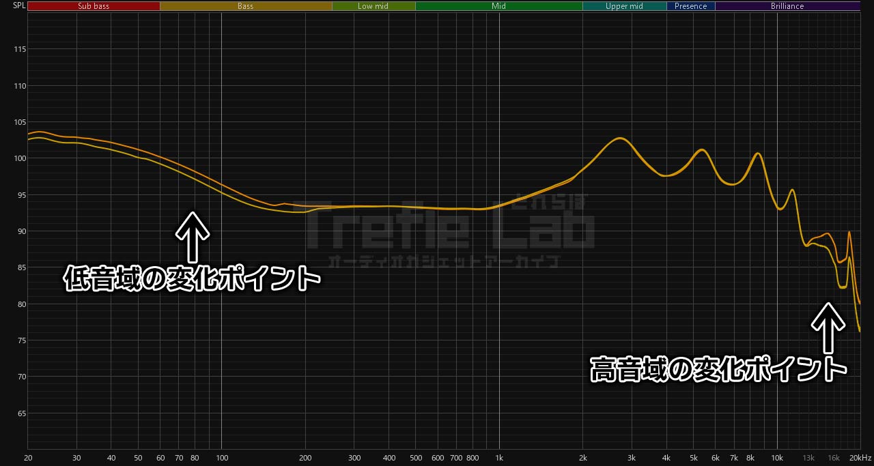Select the 100 Hz axis tick label
The height and width of the screenshot is (466, 874).
point(221,457)
